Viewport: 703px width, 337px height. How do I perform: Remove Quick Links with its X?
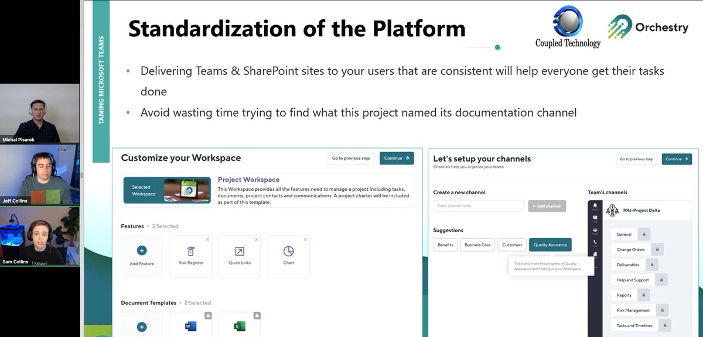click(256, 240)
